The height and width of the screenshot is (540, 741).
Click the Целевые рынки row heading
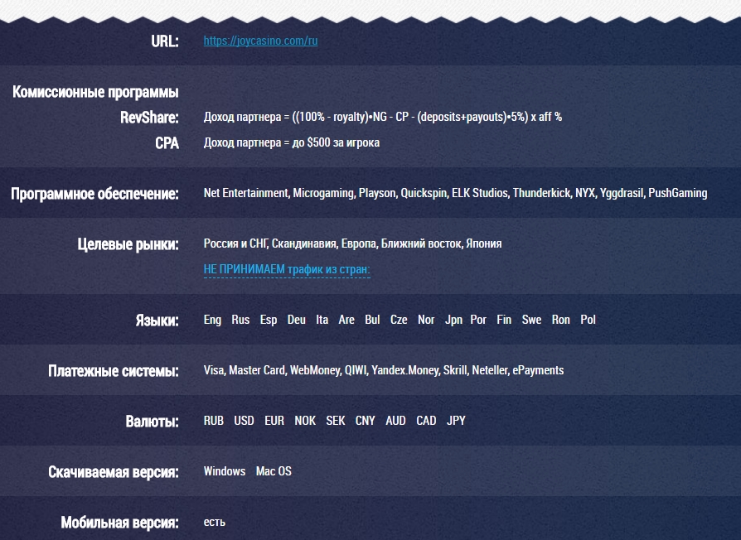tap(128, 244)
